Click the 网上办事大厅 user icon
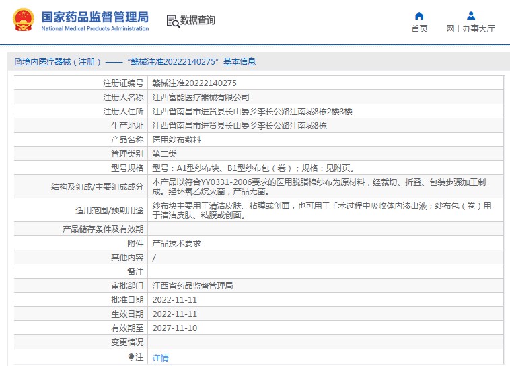The height and width of the screenshot is (366, 510). (x=471, y=15)
